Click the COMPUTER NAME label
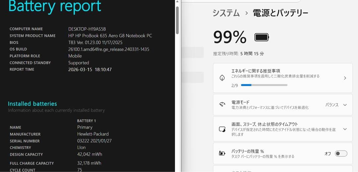 pos(26,29)
